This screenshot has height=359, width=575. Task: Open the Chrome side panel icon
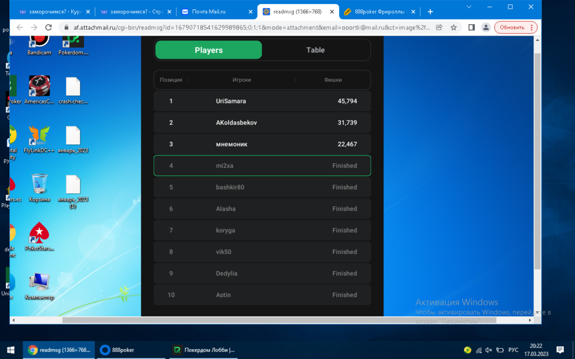471,27
